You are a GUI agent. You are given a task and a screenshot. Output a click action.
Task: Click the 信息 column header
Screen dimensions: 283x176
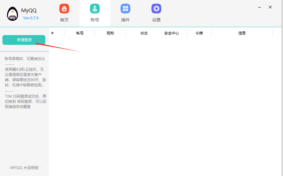click(x=242, y=33)
